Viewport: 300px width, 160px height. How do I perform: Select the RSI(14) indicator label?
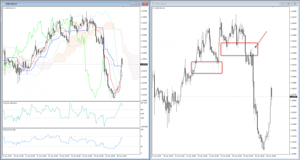tap(10, 130)
